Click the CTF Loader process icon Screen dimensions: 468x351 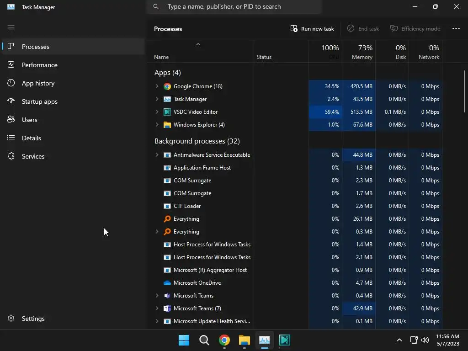click(167, 206)
